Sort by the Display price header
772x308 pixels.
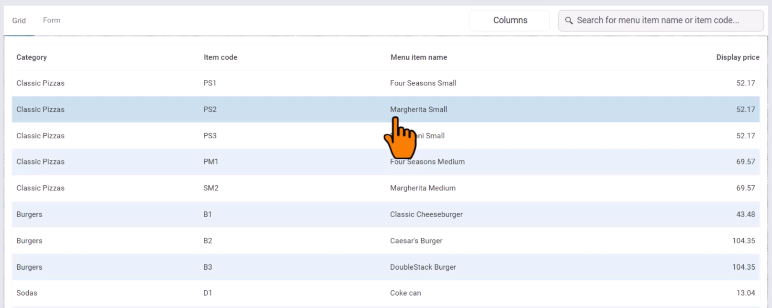pyautogui.click(x=737, y=57)
